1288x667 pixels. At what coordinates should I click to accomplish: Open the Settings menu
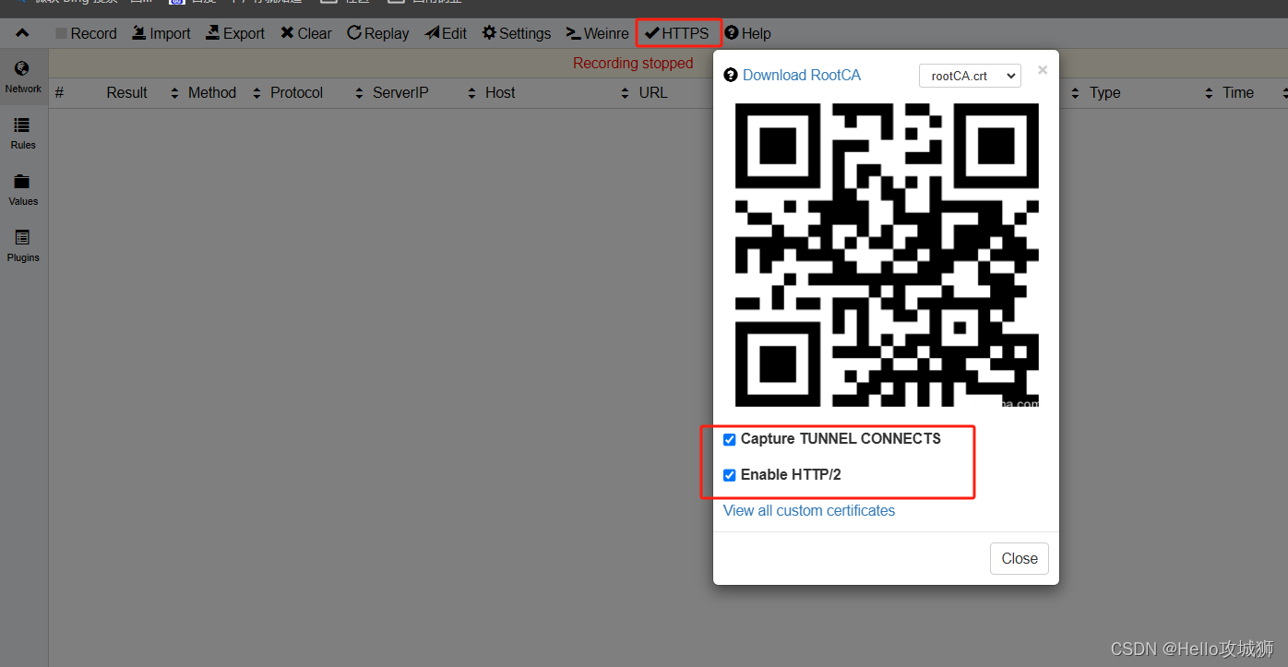coord(516,33)
